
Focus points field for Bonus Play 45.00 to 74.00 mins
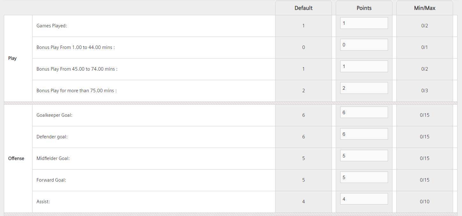point(364,66)
